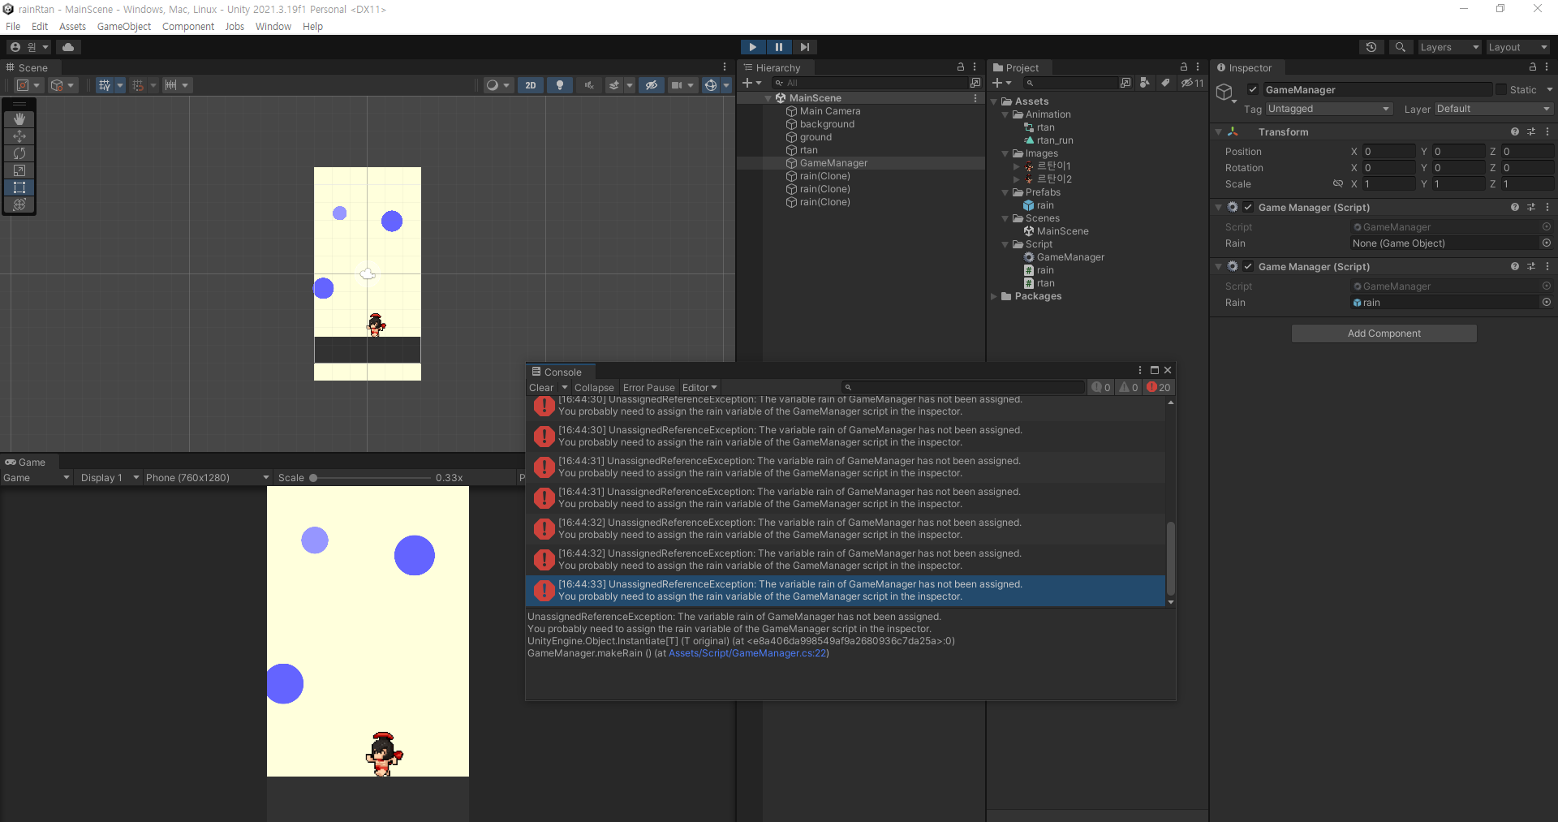Open Hierarchy search window icon
This screenshot has width=1558, height=822.
pos(975,83)
